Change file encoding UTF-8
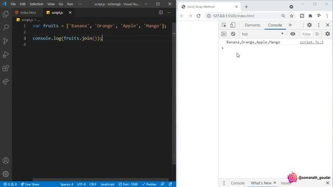Image resolution: width=333 pixels, height=187 pixels. pos(81,184)
